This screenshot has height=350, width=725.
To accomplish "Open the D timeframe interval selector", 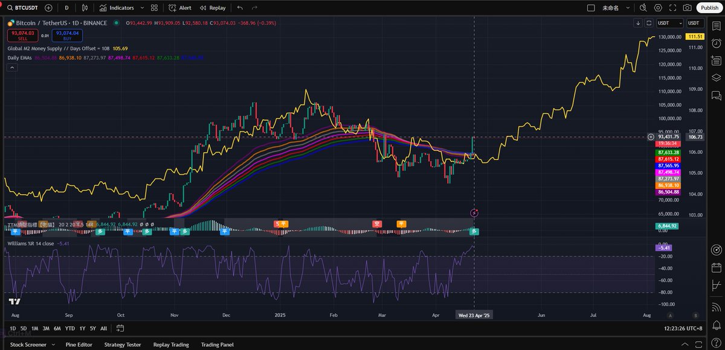I will click(x=66, y=8).
